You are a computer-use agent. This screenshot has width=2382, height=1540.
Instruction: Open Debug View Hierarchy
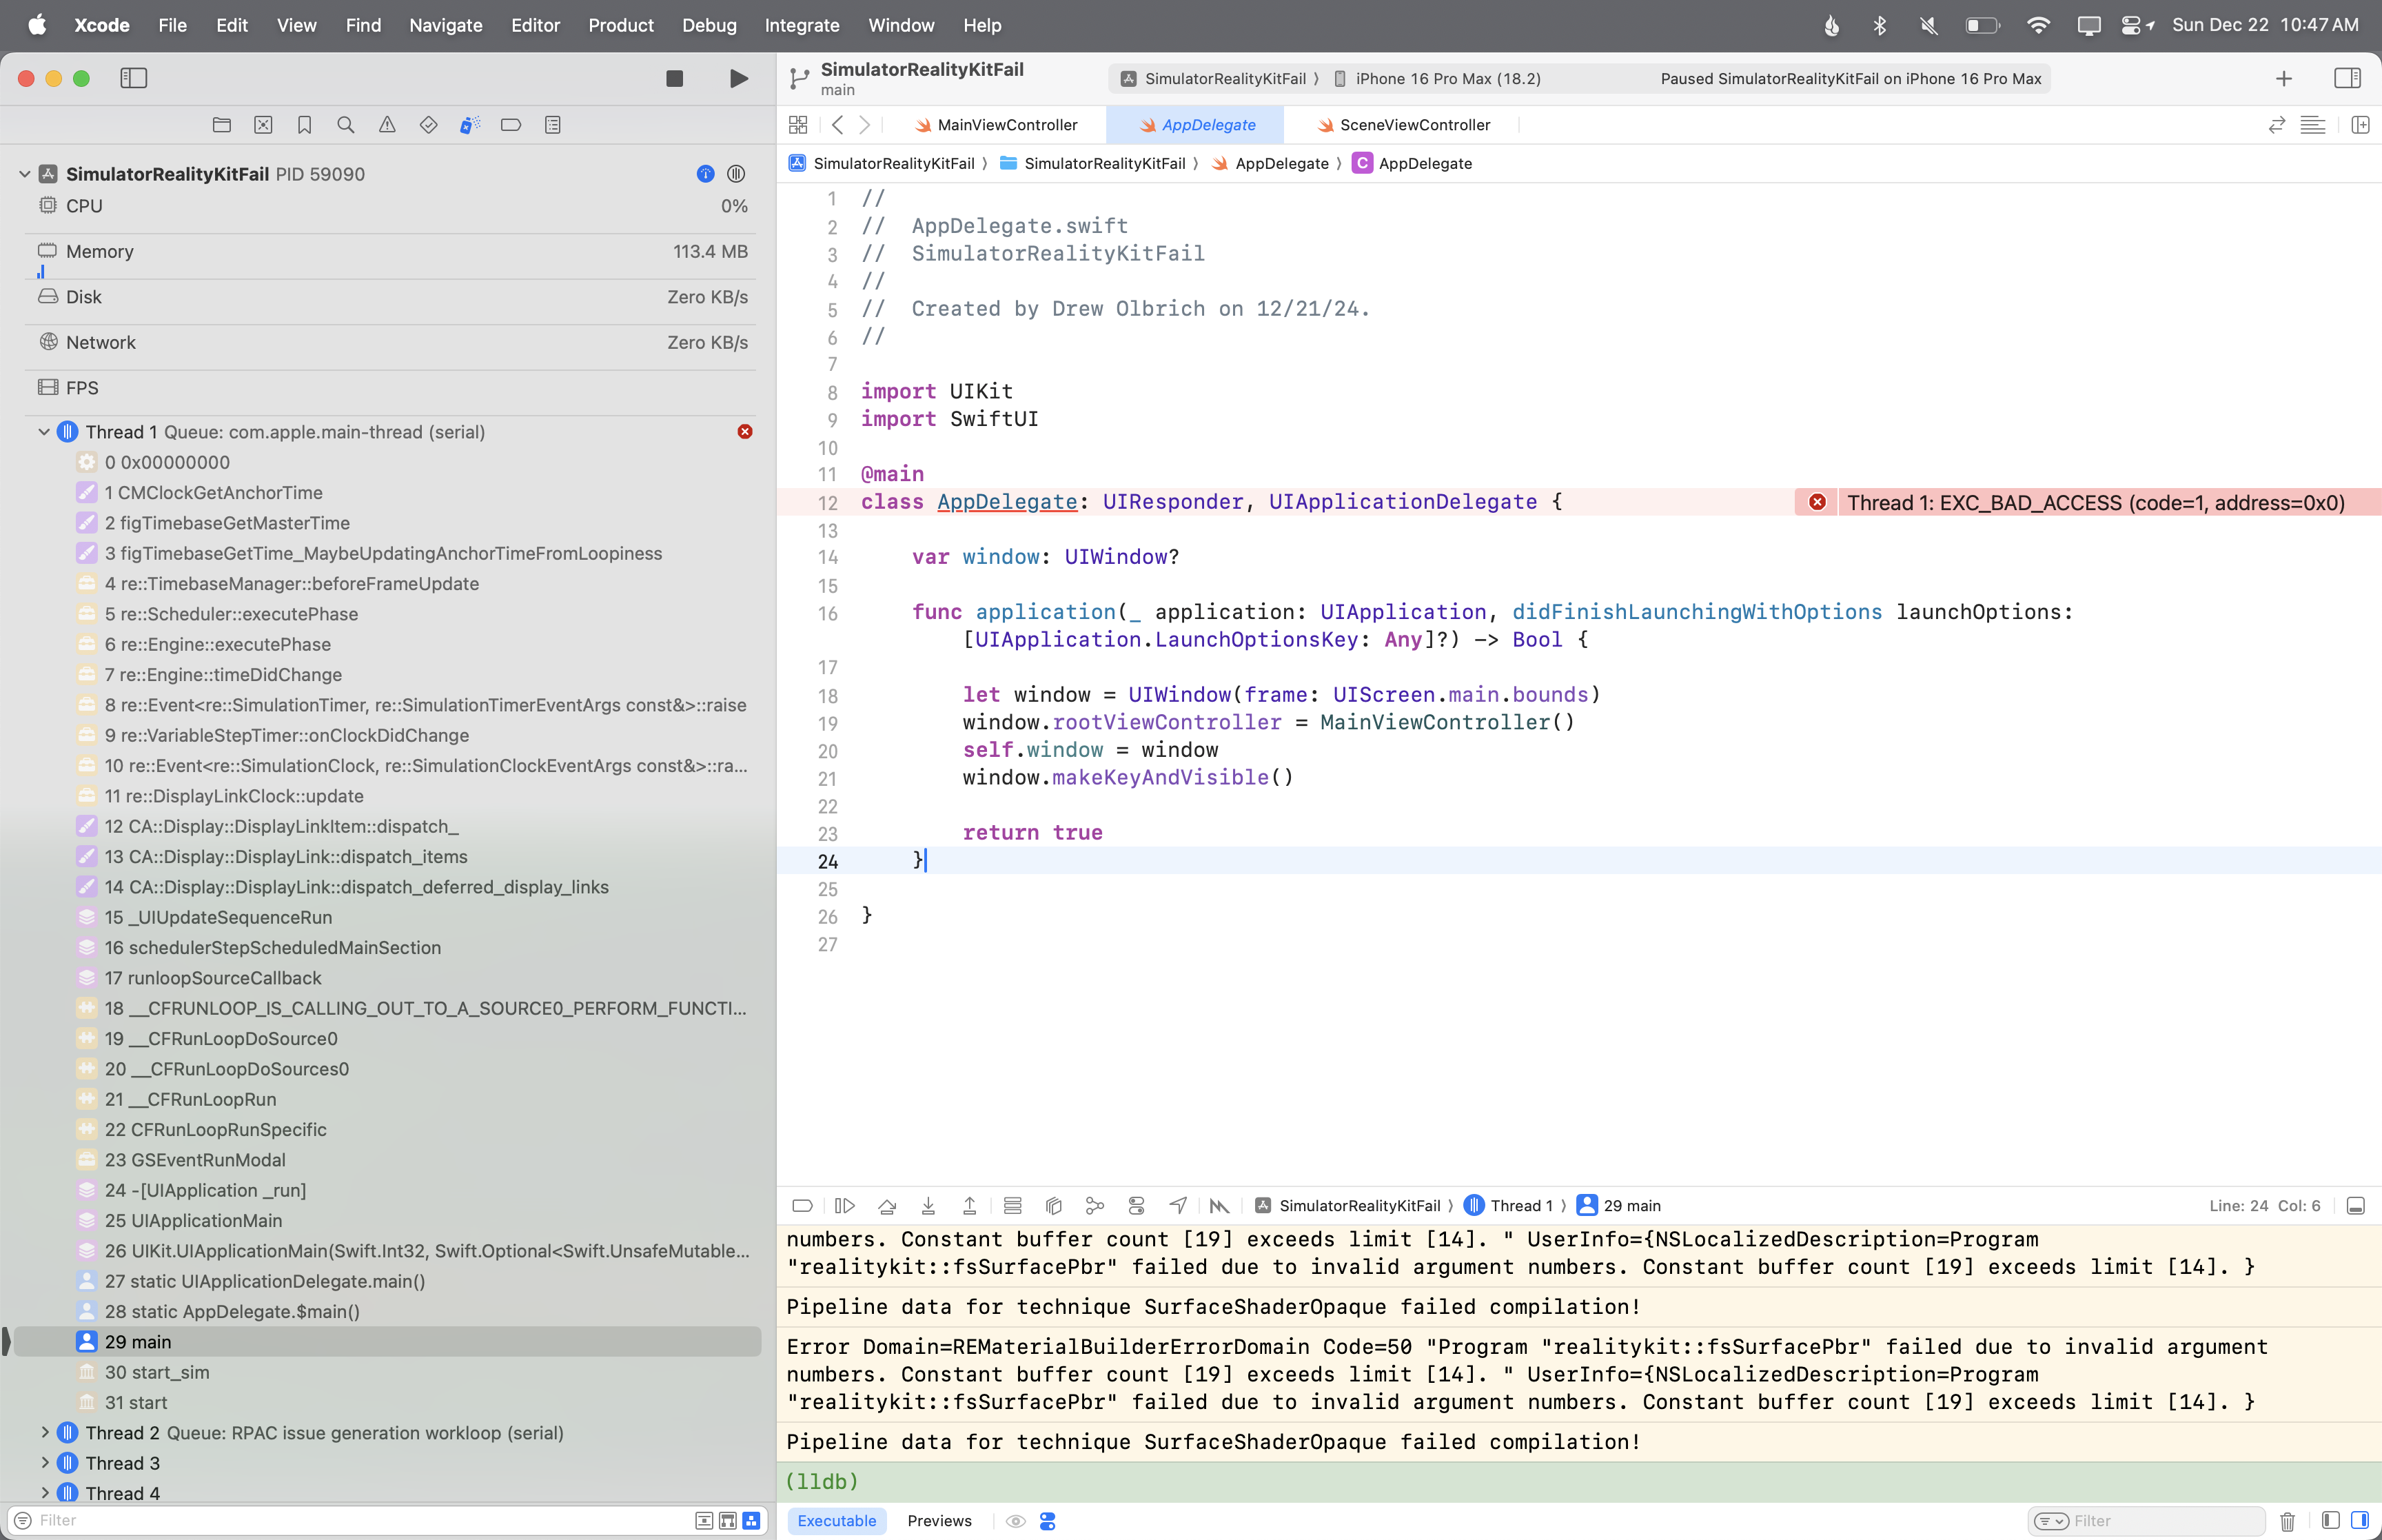click(x=1054, y=1206)
